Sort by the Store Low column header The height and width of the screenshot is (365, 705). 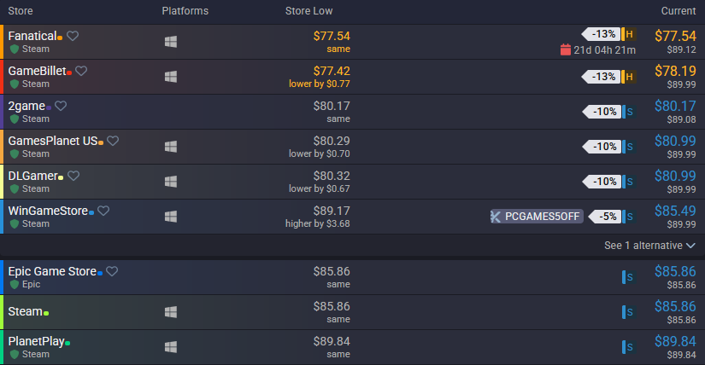click(x=308, y=11)
